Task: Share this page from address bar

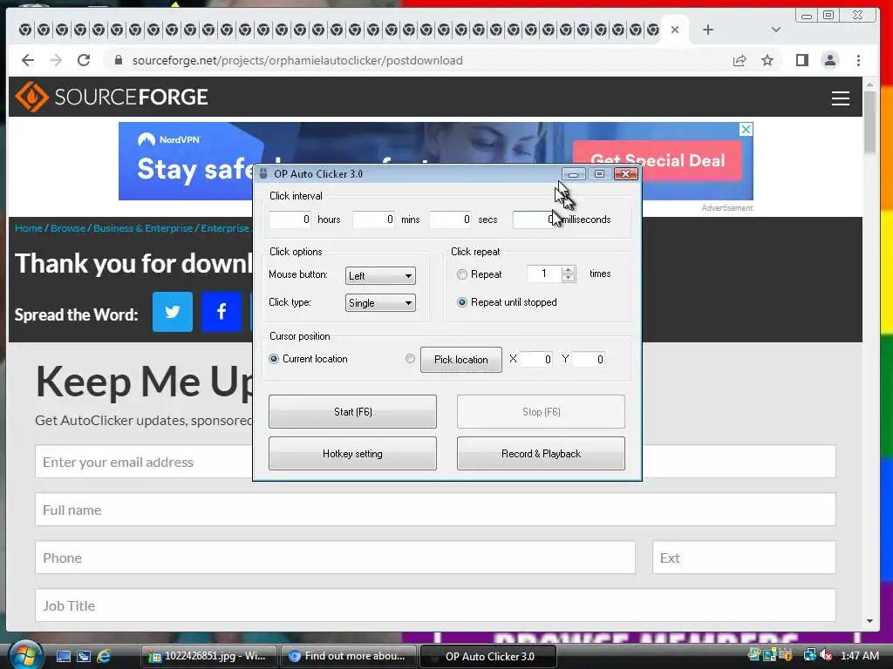Action: [x=740, y=60]
